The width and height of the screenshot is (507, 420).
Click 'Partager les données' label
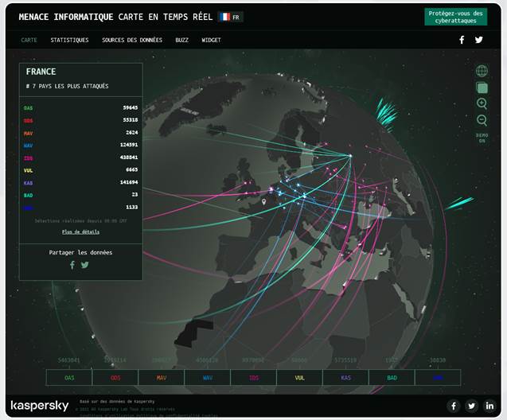(81, 252)
